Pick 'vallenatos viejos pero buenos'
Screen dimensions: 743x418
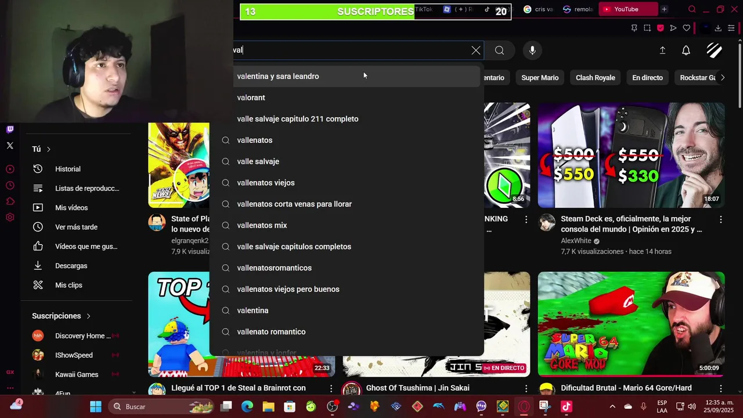347,289
